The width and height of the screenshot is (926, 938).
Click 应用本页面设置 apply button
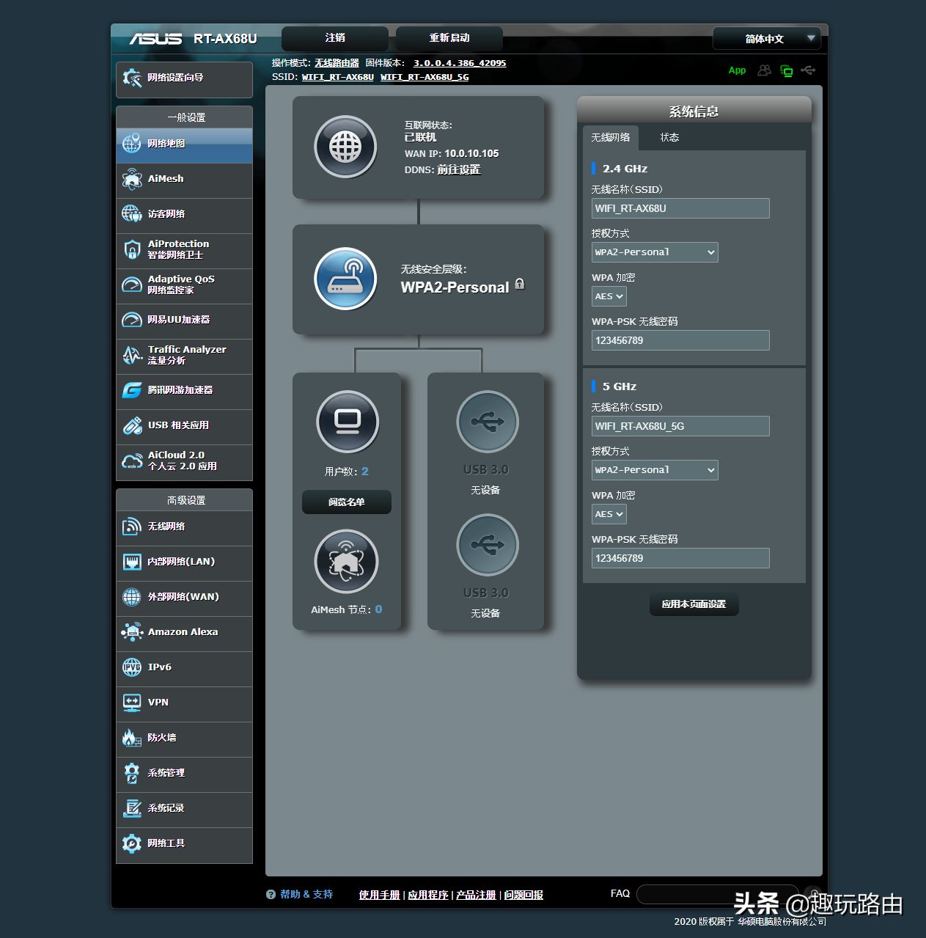(694, 604)
